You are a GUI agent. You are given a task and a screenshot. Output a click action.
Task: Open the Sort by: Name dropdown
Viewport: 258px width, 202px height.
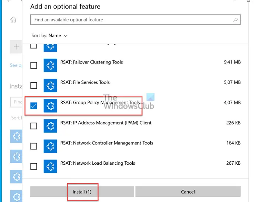click(49, 35)
